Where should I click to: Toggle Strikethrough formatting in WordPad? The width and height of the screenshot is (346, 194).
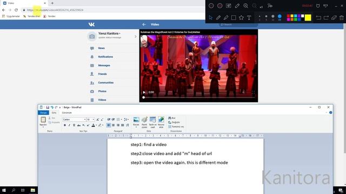pos(79,125)
